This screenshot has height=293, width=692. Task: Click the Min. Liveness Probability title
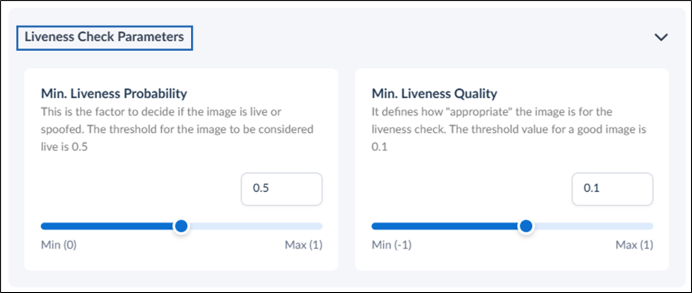click(x=114, y=94)
